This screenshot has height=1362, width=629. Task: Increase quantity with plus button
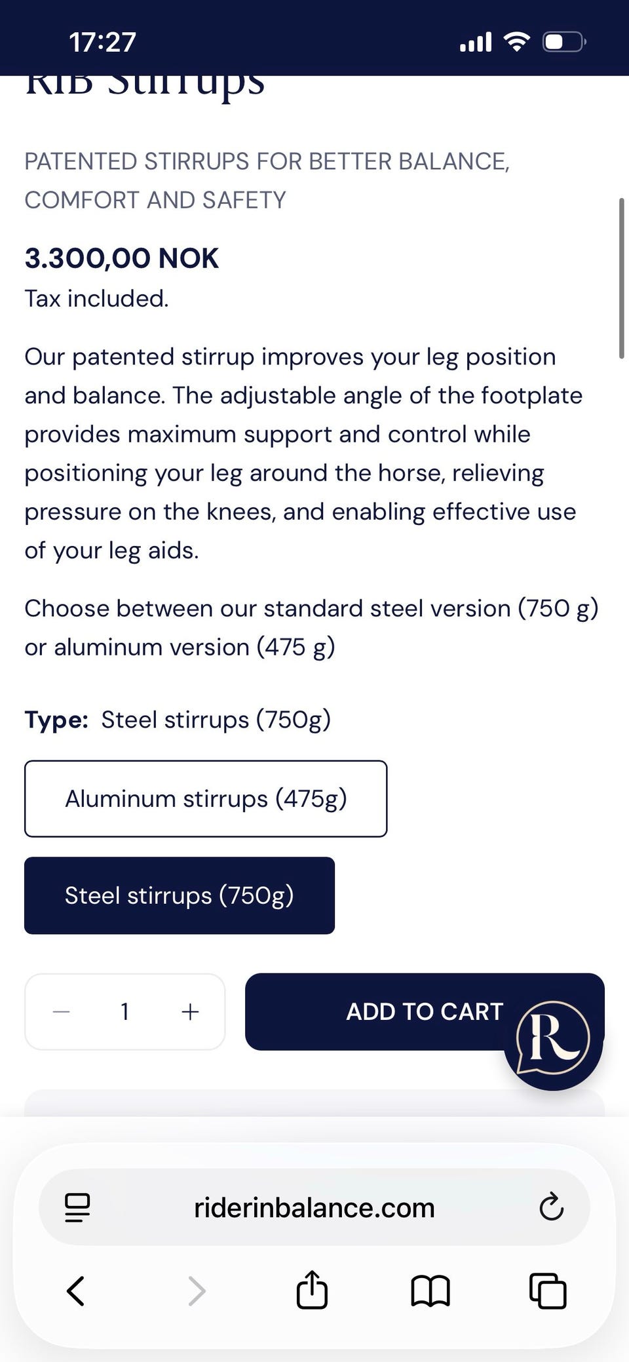(x=190, y=1011)
